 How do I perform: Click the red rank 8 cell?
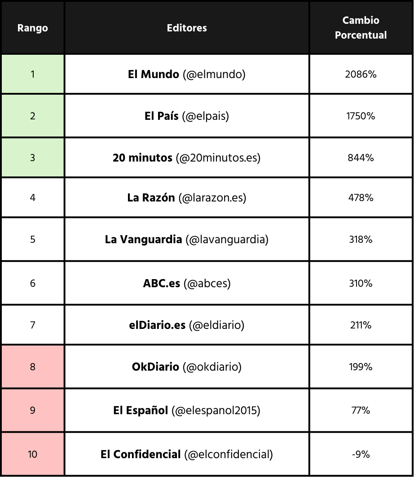(32, 367)
